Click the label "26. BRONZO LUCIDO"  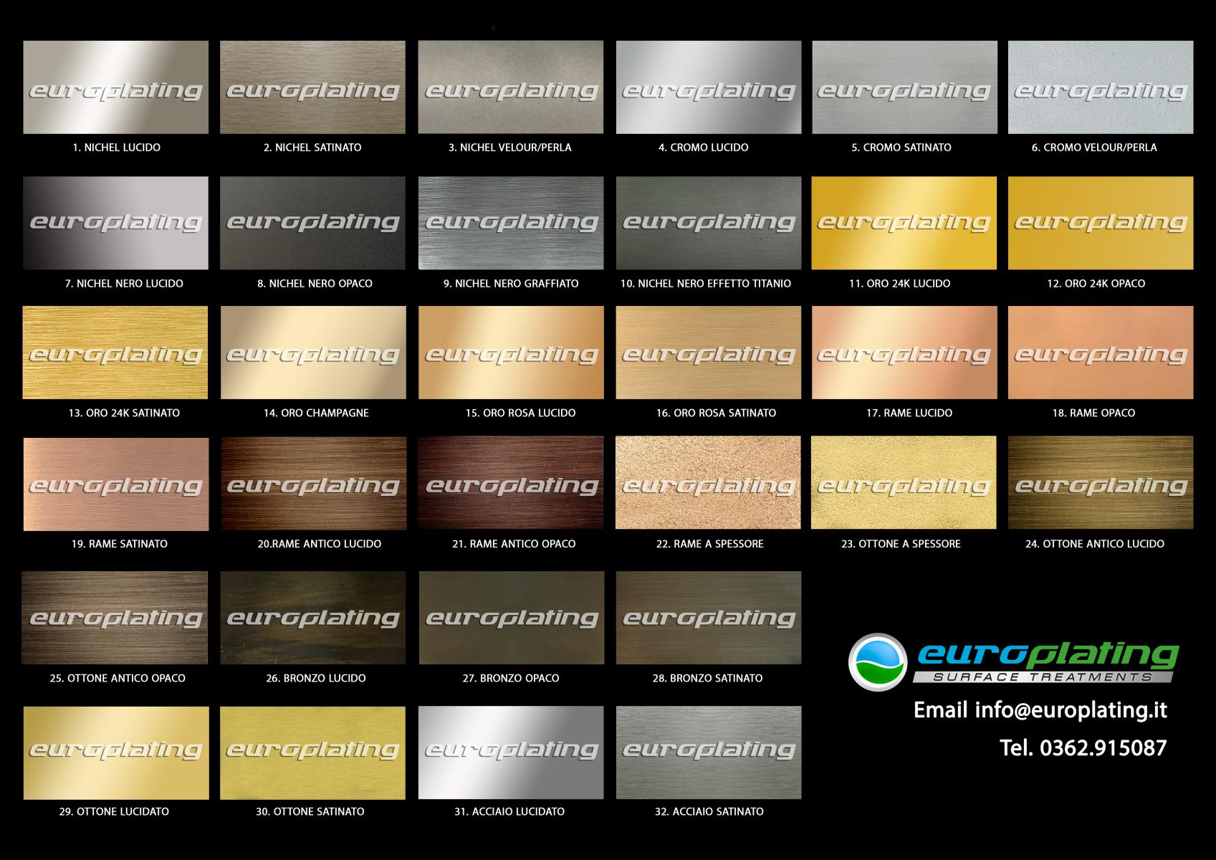316,678
